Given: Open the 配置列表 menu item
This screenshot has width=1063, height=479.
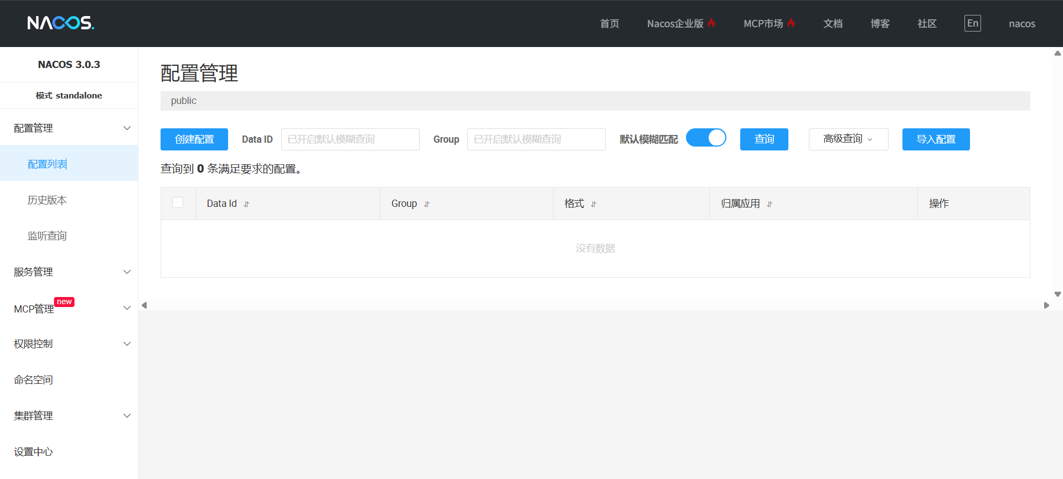Looking at the screenshot, I should click(x=69, y=164).
